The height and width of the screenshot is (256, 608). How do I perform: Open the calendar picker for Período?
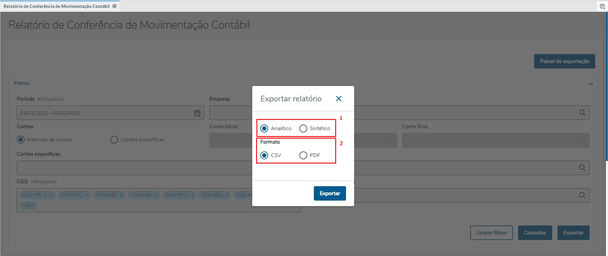coord(197,113)
